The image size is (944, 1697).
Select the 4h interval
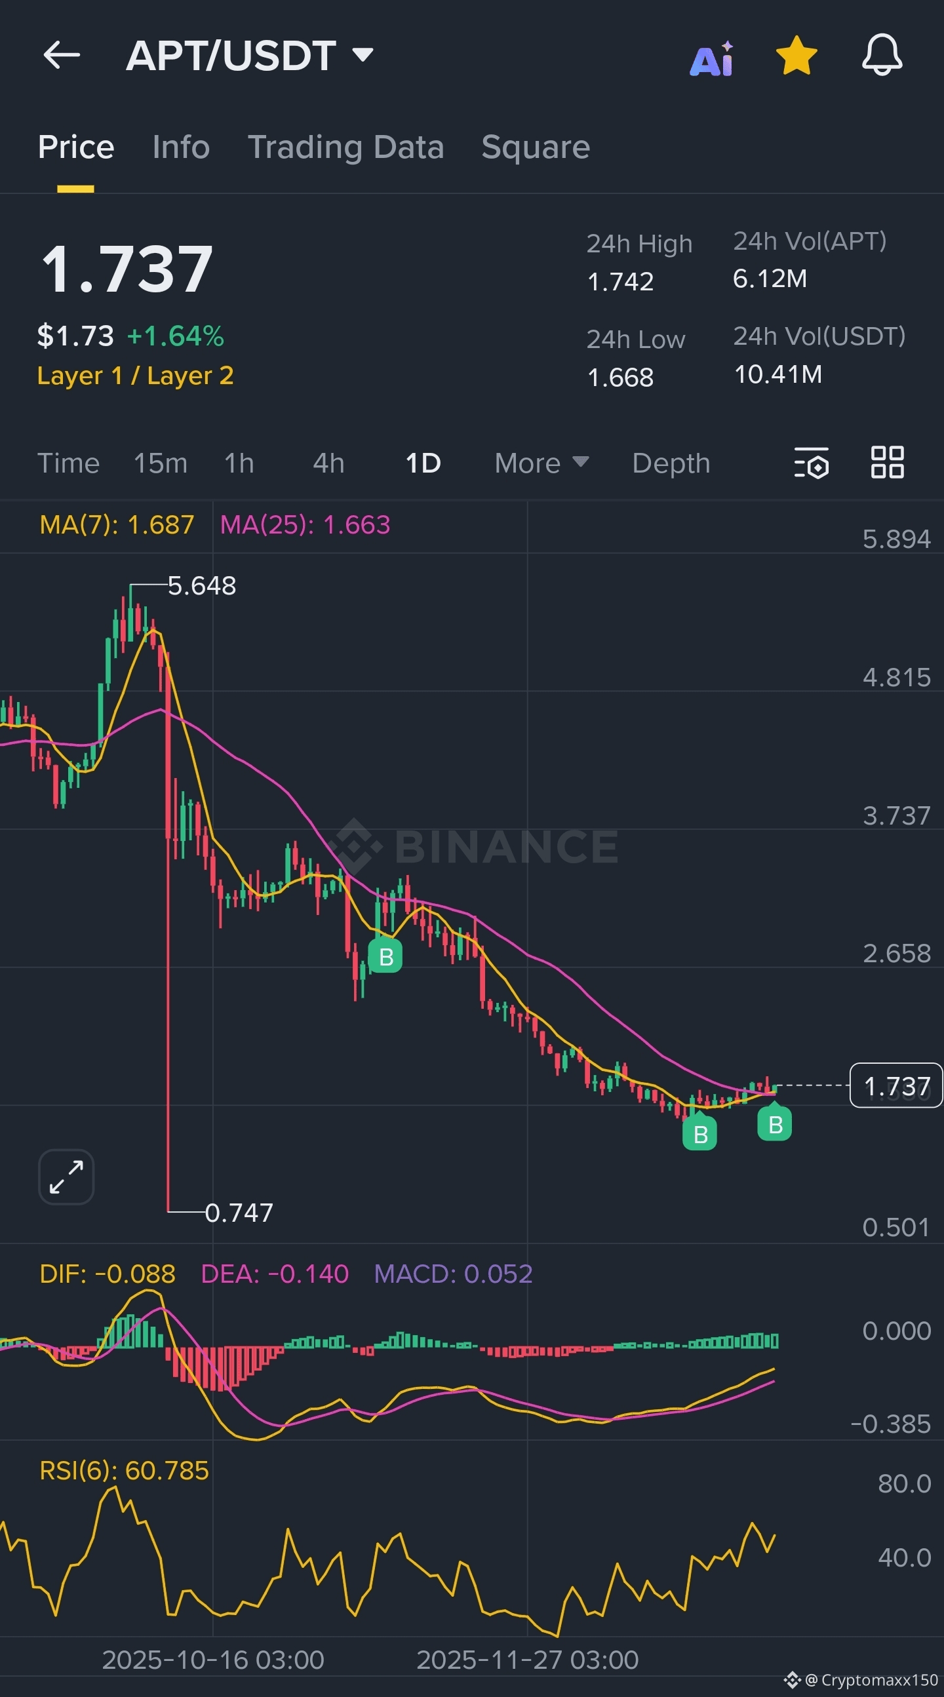(x=328, y=463)
